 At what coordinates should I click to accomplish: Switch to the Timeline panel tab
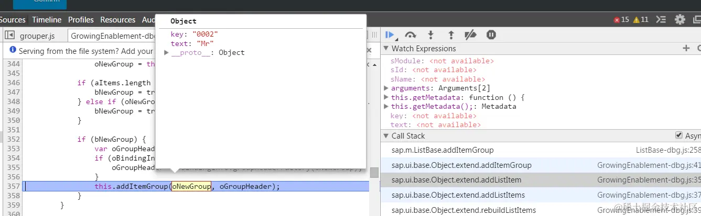point(47,19)
